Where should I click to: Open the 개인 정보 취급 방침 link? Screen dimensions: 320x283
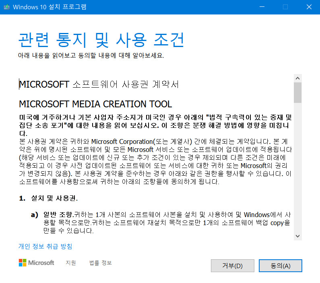tap(45, 246)
